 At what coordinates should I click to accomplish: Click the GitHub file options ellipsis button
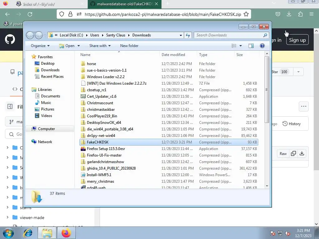(303, 106)
